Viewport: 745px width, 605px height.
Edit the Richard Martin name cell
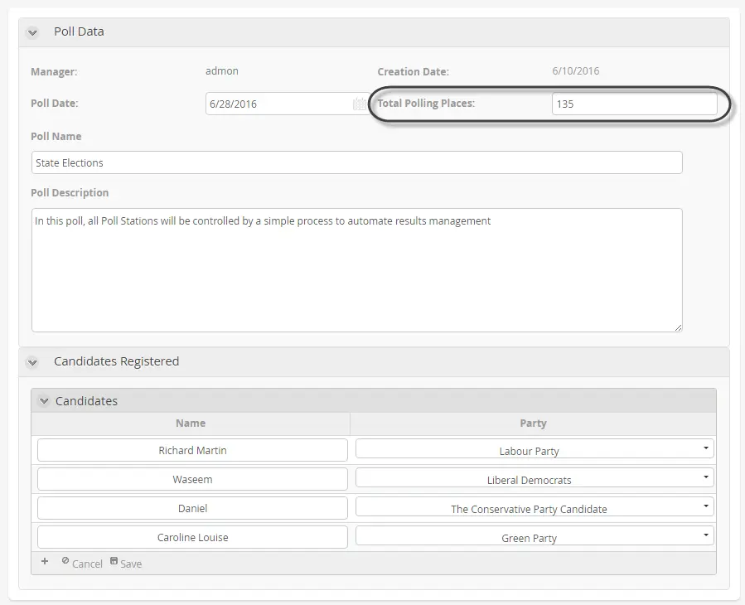(x=192, y=450)
